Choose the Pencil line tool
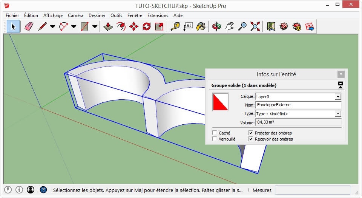Image resolution: width=362 pixels, height=198 pixels. (x=43, y=26)
